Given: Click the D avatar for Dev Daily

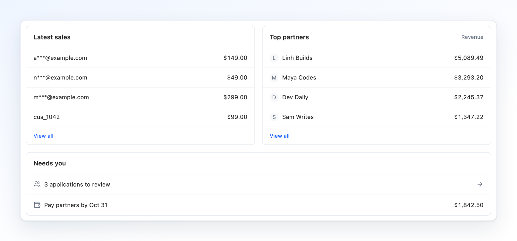Looking at the screenshot, I should pyautogui.click(x=274, y=97).
